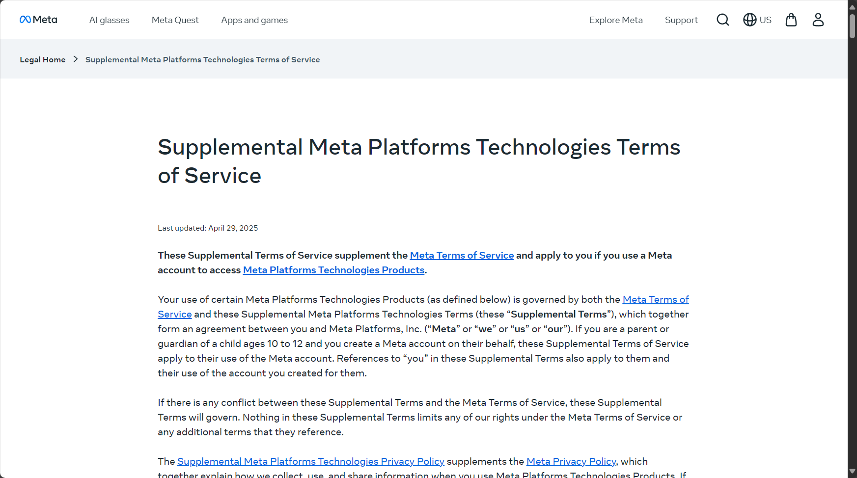The image size is (857, 478).
Task: Open Supplemental Meta Platforms Technologies Privacy Policy link
Action: tap(310, 461)
